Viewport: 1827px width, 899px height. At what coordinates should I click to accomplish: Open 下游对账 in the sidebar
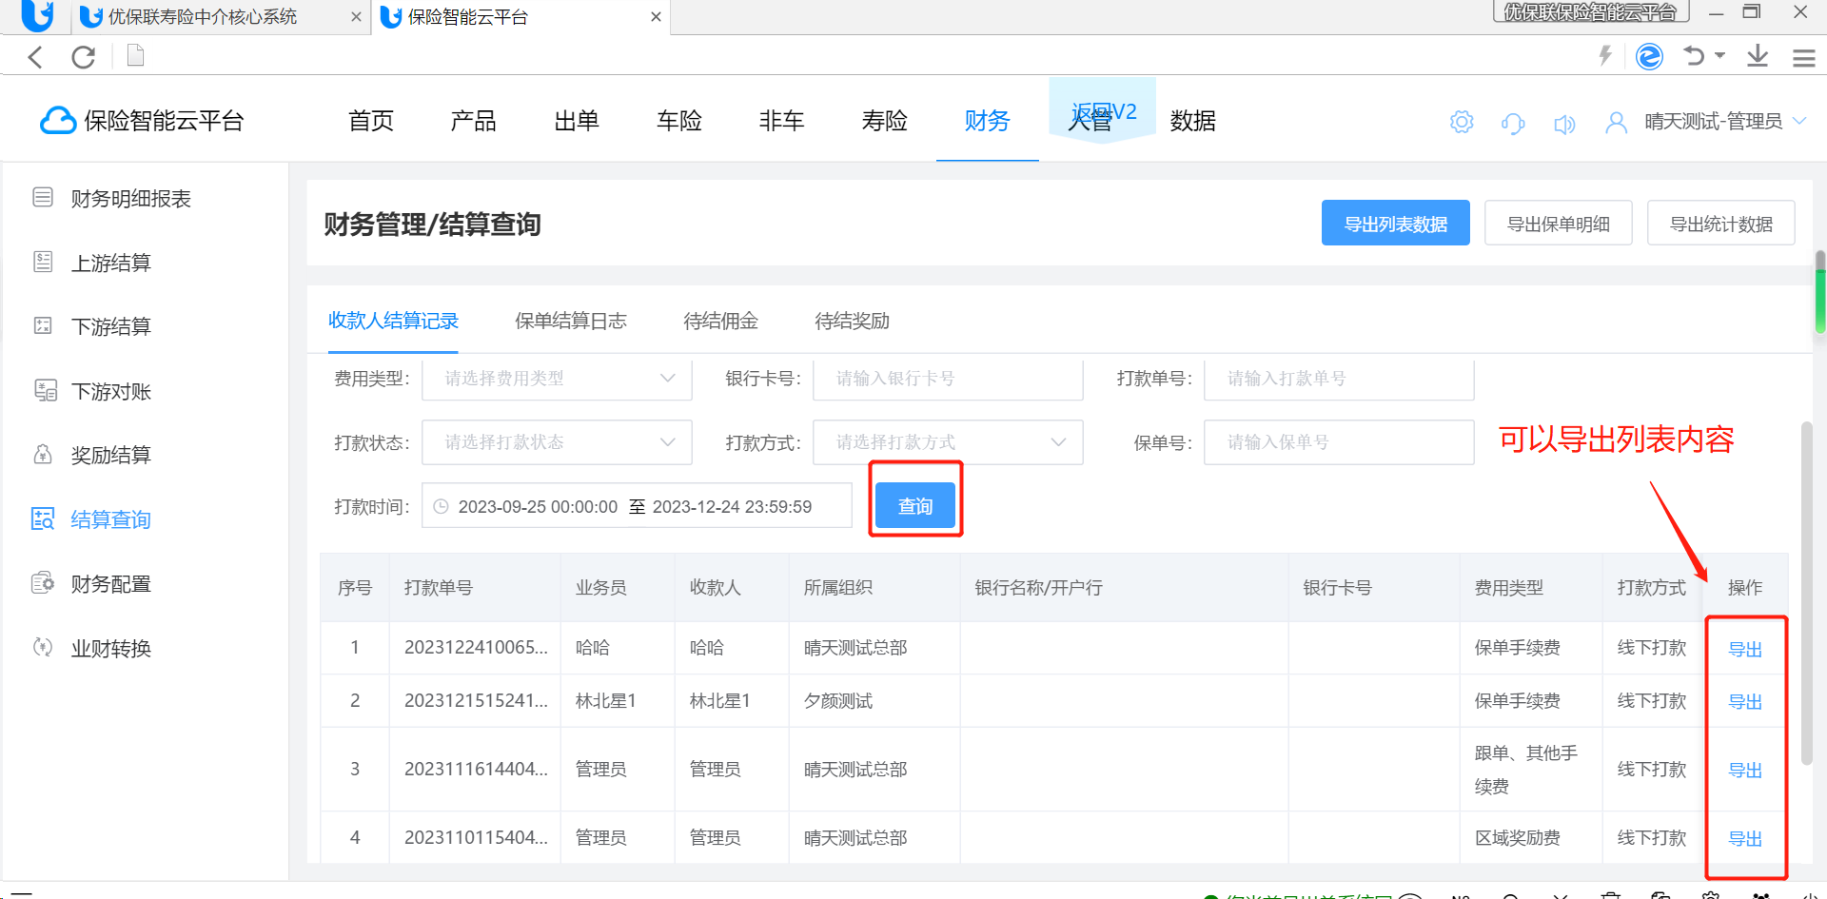click(x=111, y=391)
